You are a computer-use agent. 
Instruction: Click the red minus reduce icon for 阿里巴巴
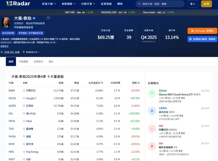pos(152,129)
